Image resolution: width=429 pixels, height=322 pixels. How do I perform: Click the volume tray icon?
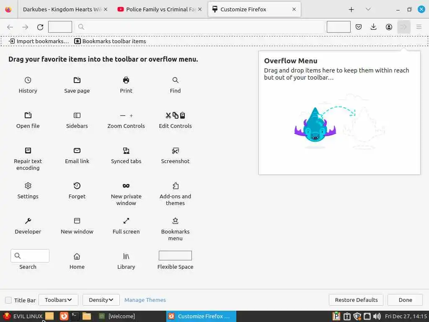377,316
